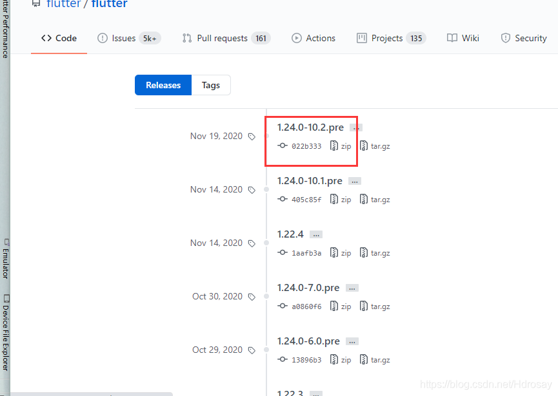Click the 161 pull requests counter

[261, 38]
